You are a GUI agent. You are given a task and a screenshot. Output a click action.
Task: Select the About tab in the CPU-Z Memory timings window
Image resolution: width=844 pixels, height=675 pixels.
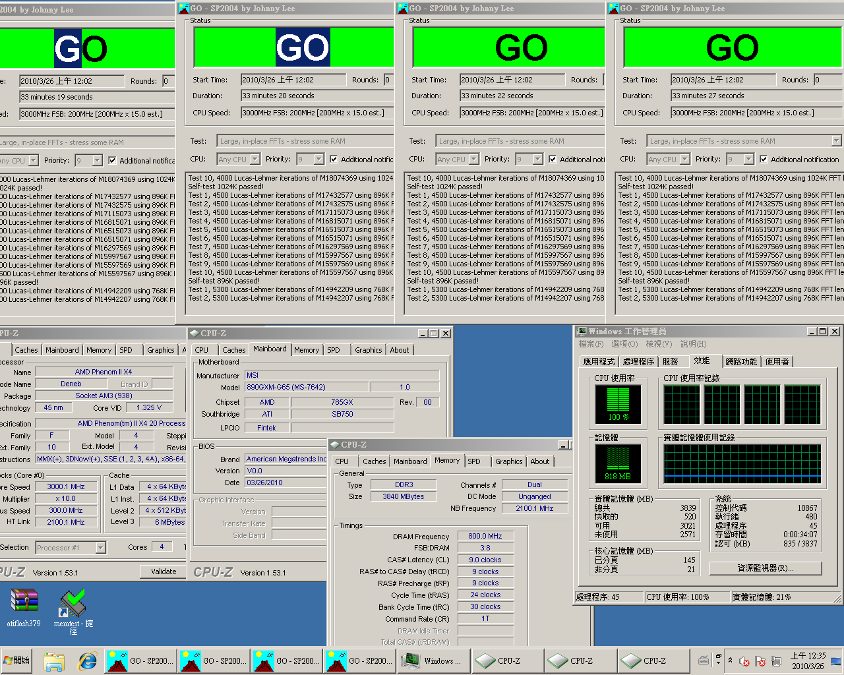click(x=539, y=461)
